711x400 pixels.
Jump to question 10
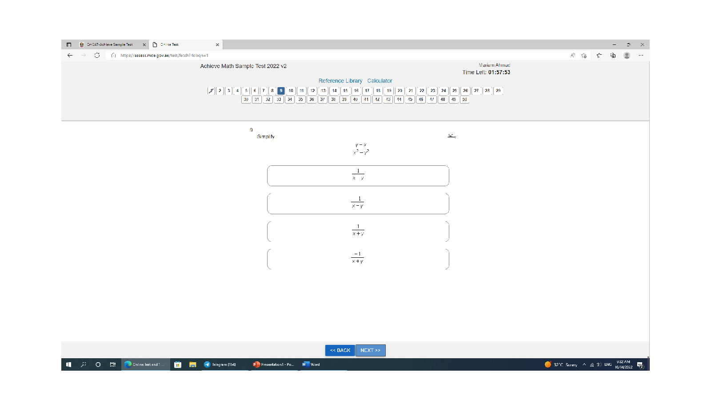[291, 91]
